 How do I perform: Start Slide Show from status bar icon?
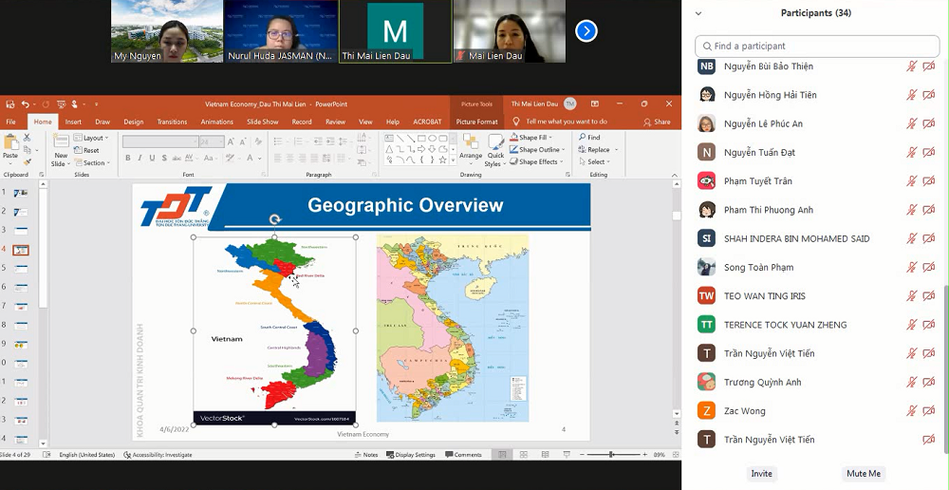[x=567, y=454]
